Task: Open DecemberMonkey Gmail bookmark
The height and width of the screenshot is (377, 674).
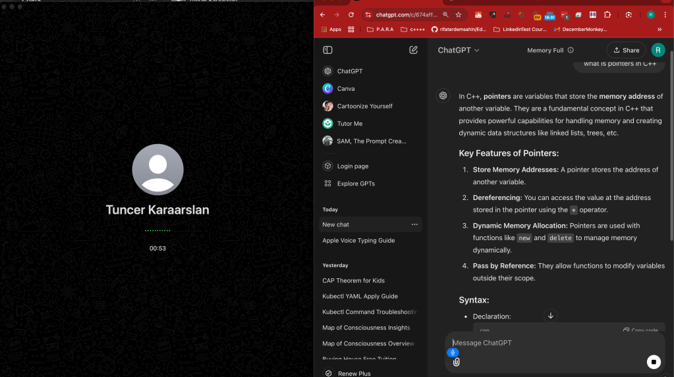Action: (580, 29)
